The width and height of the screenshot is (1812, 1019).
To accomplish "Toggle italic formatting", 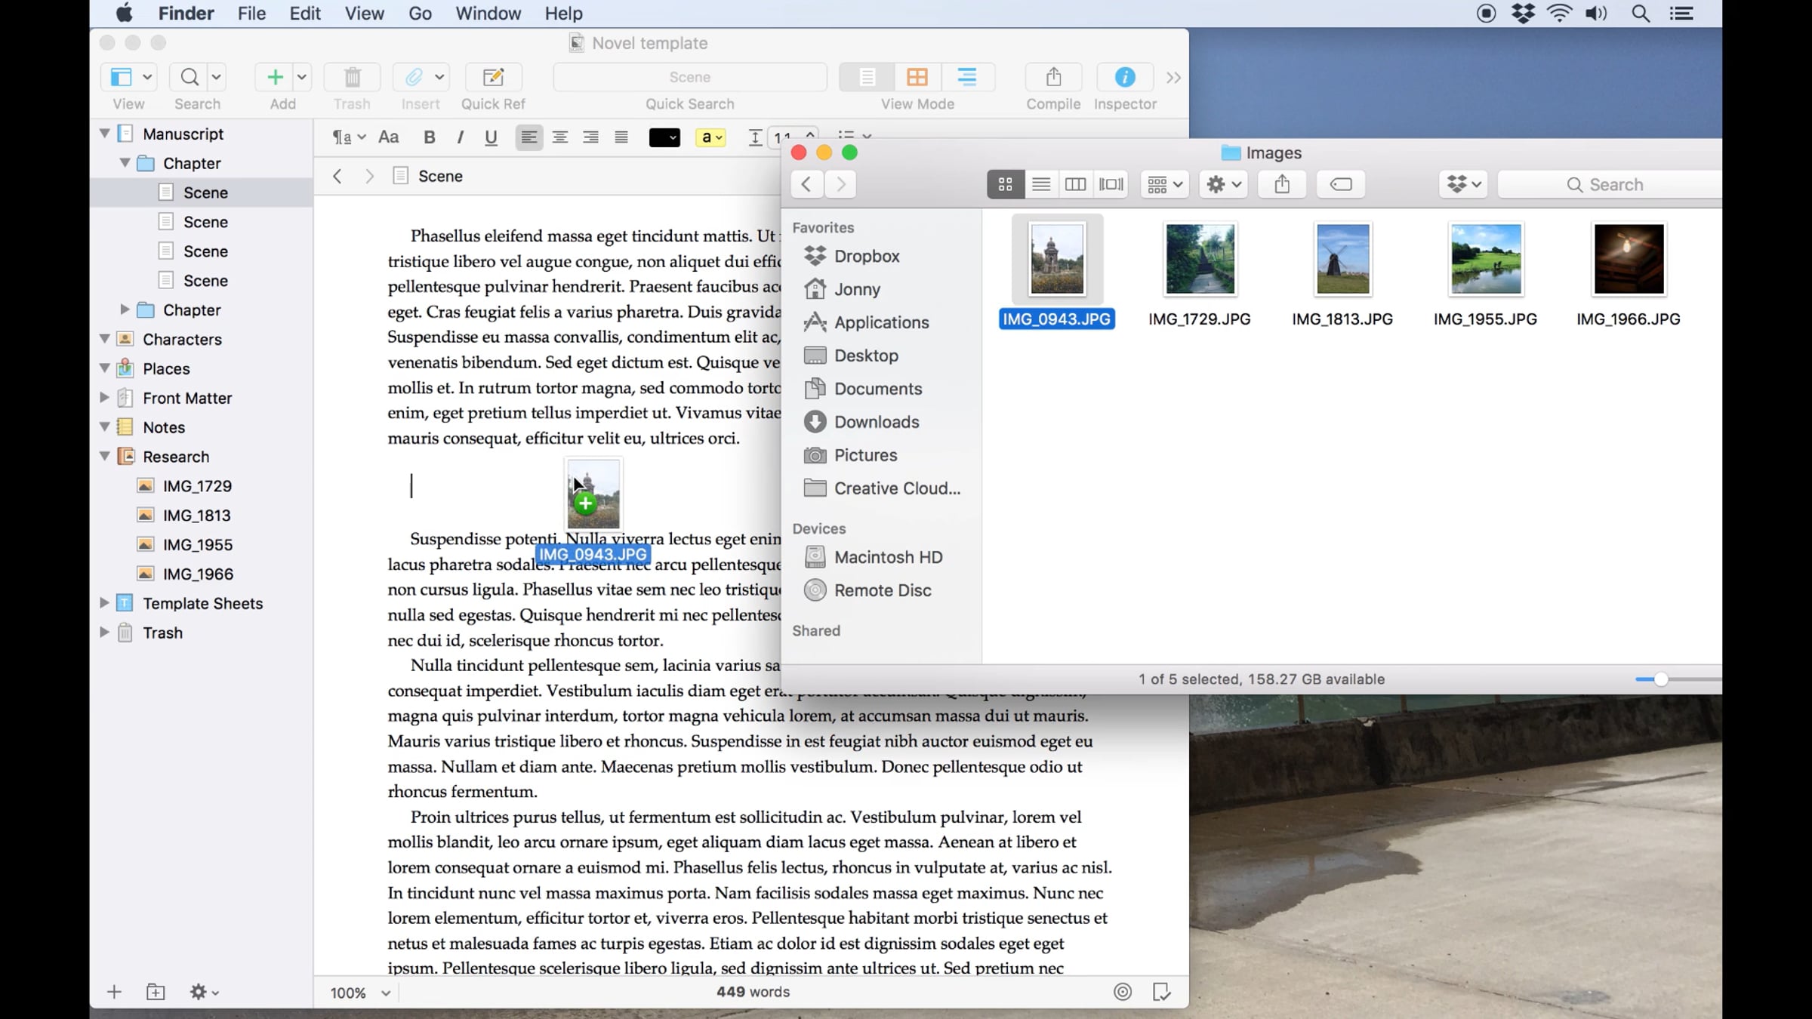I will (460, 137).
